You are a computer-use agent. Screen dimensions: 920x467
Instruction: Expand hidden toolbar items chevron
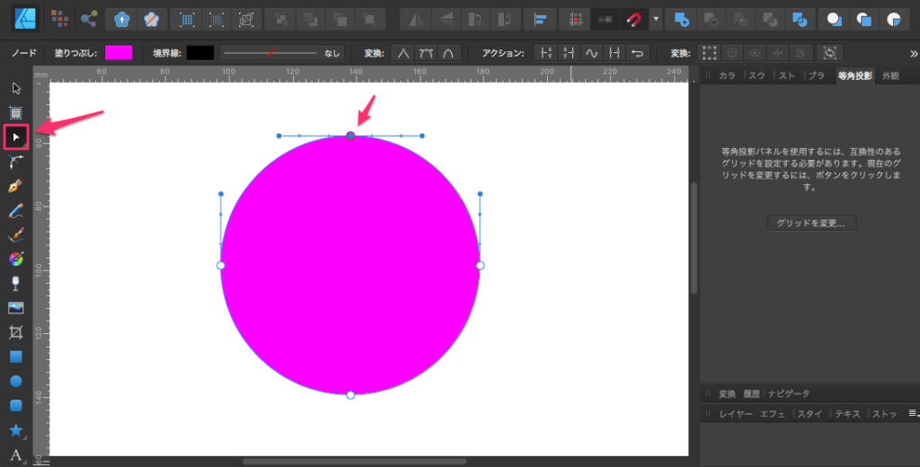click(x=907, y=53)
